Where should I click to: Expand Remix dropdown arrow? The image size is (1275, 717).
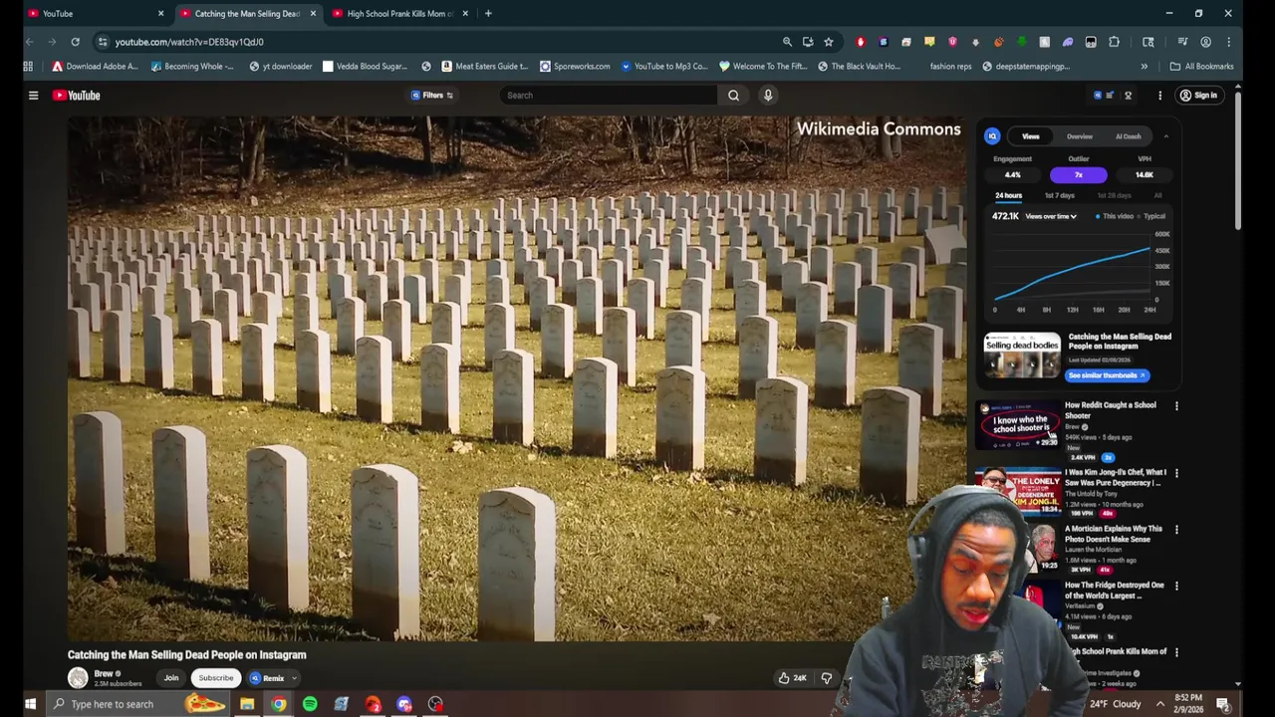[294, 678]
